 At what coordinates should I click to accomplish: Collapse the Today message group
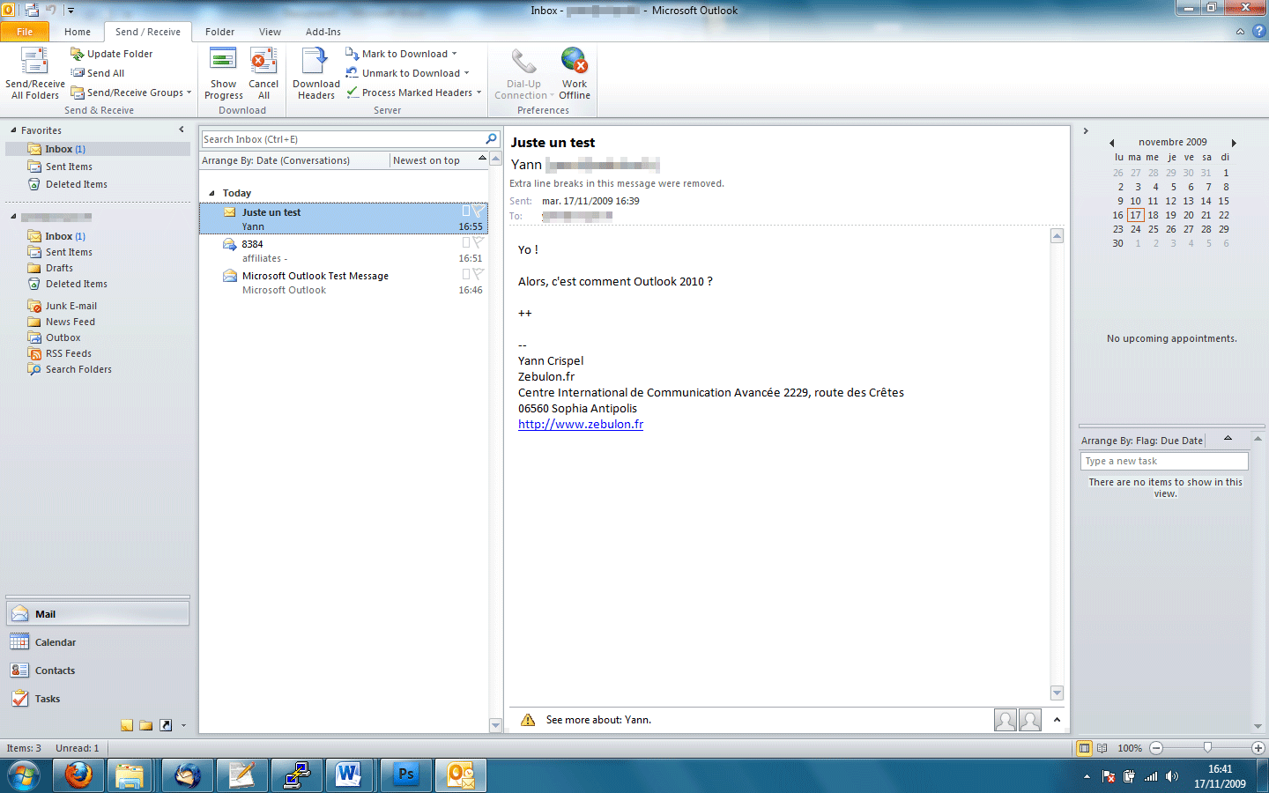pos(211,193)
